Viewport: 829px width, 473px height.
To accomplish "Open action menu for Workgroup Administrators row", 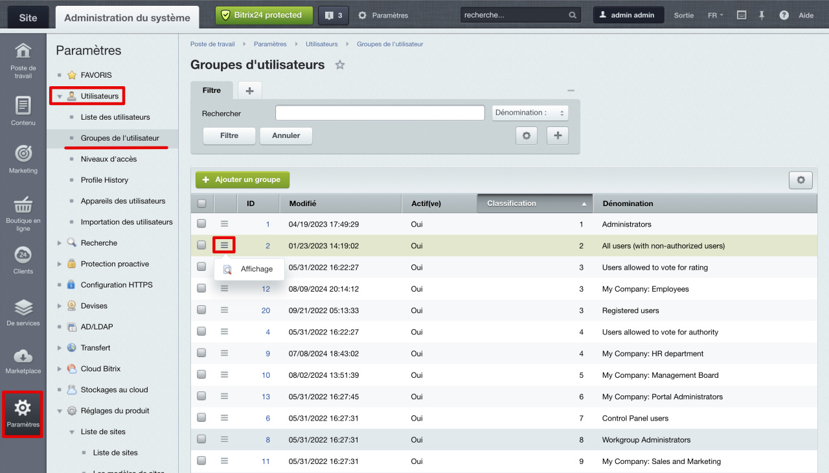I will pos(224,439).
